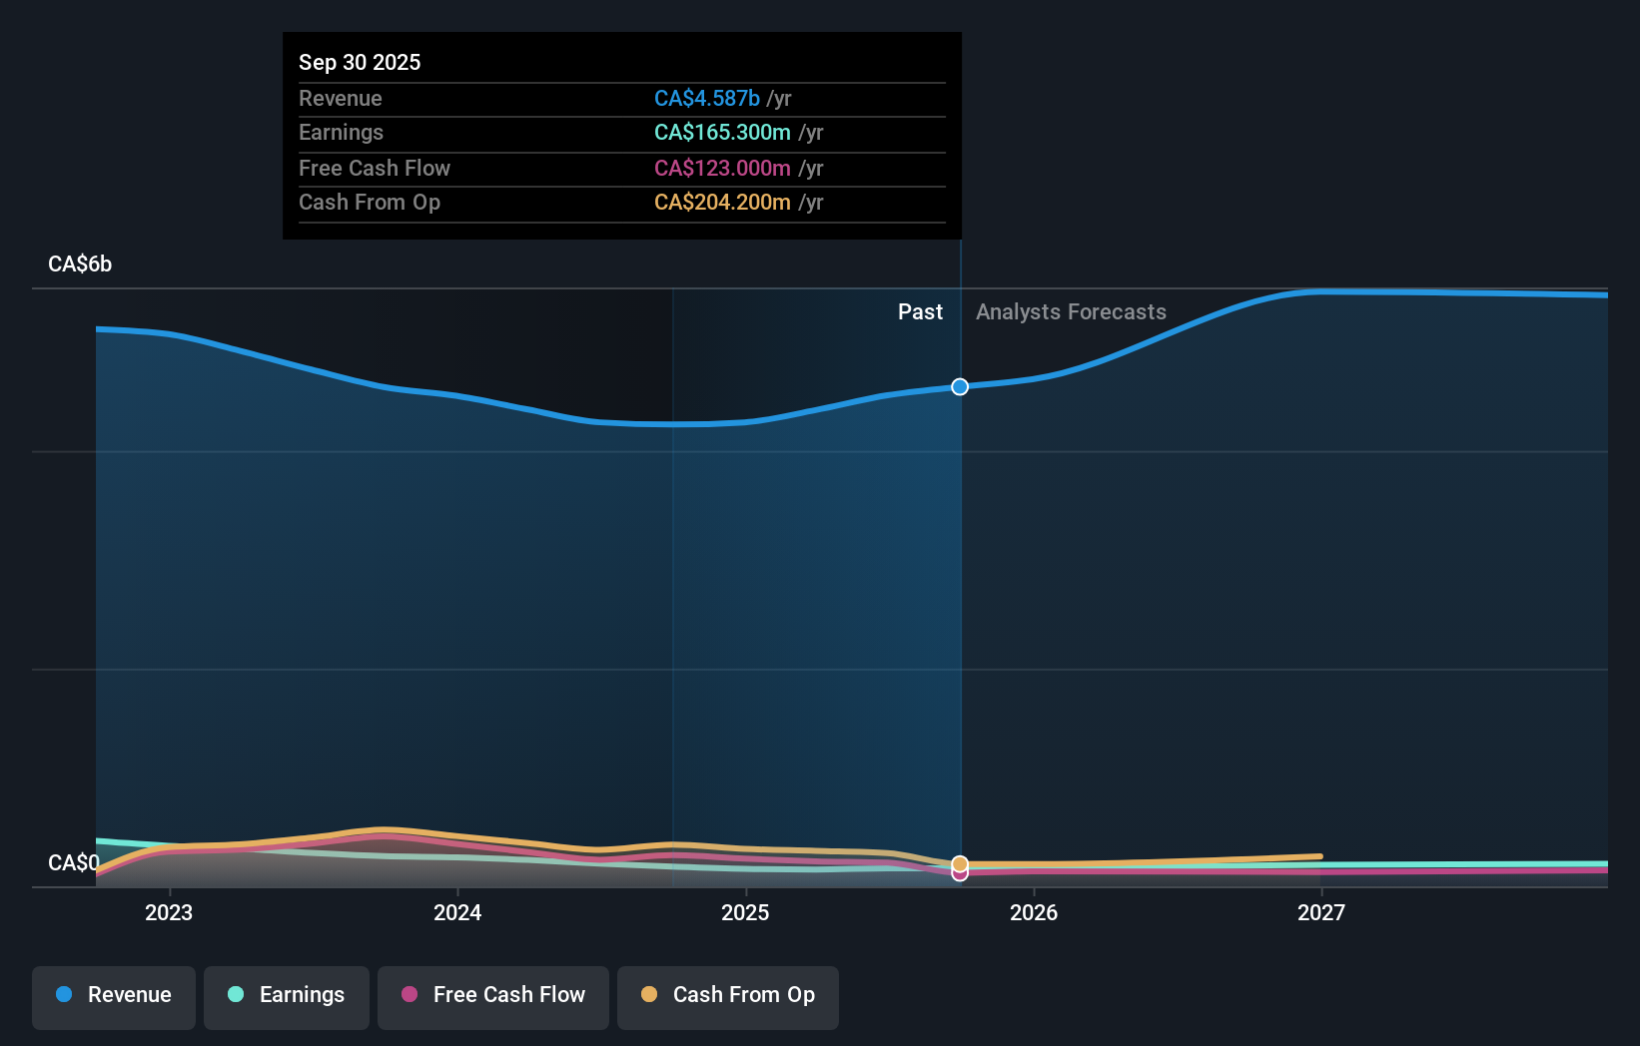Toggle the Earnings legend button

(x=287, y=997)
